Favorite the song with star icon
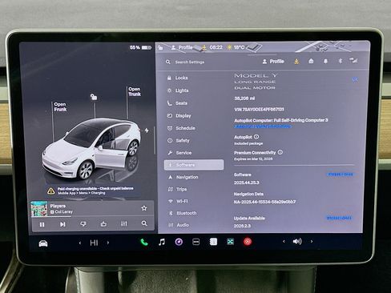Image resolution: width=391 pixels, height=293 pixels. pyautogui.click(x=144, y=208)
